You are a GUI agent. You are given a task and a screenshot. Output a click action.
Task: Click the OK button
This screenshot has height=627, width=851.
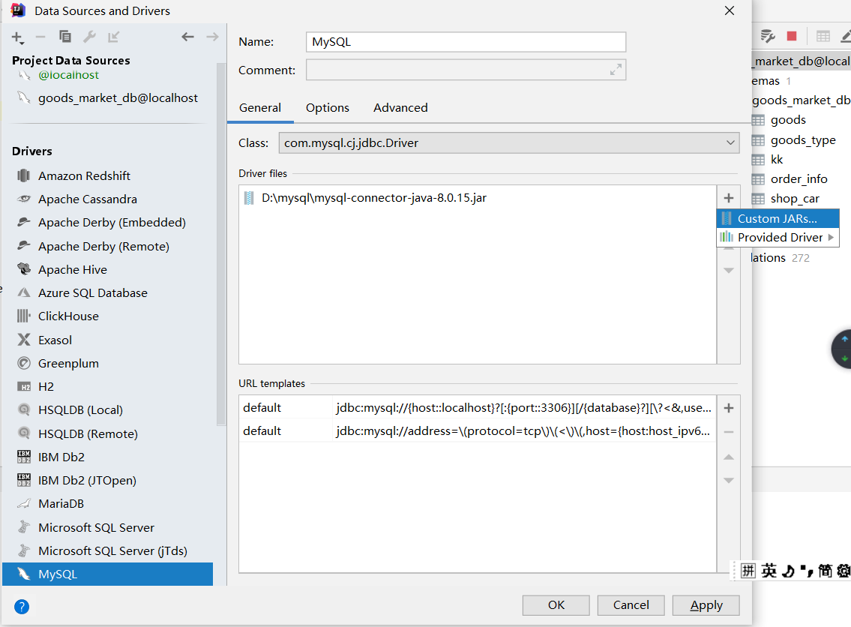click(556, 605)
